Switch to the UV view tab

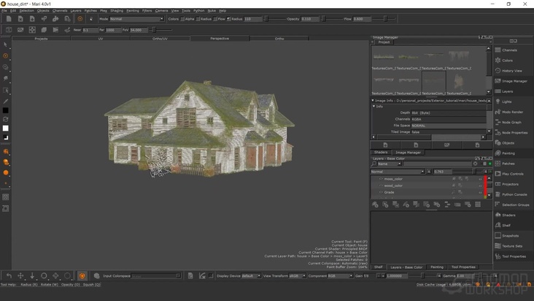[x=101, y=39]
